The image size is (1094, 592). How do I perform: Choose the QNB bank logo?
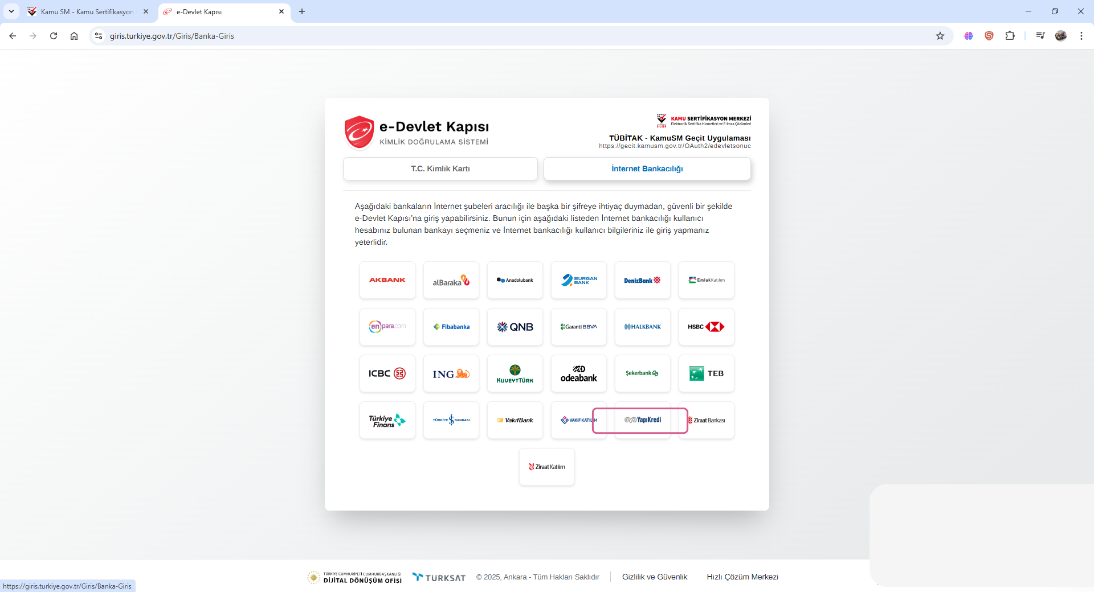click(515, 327)
